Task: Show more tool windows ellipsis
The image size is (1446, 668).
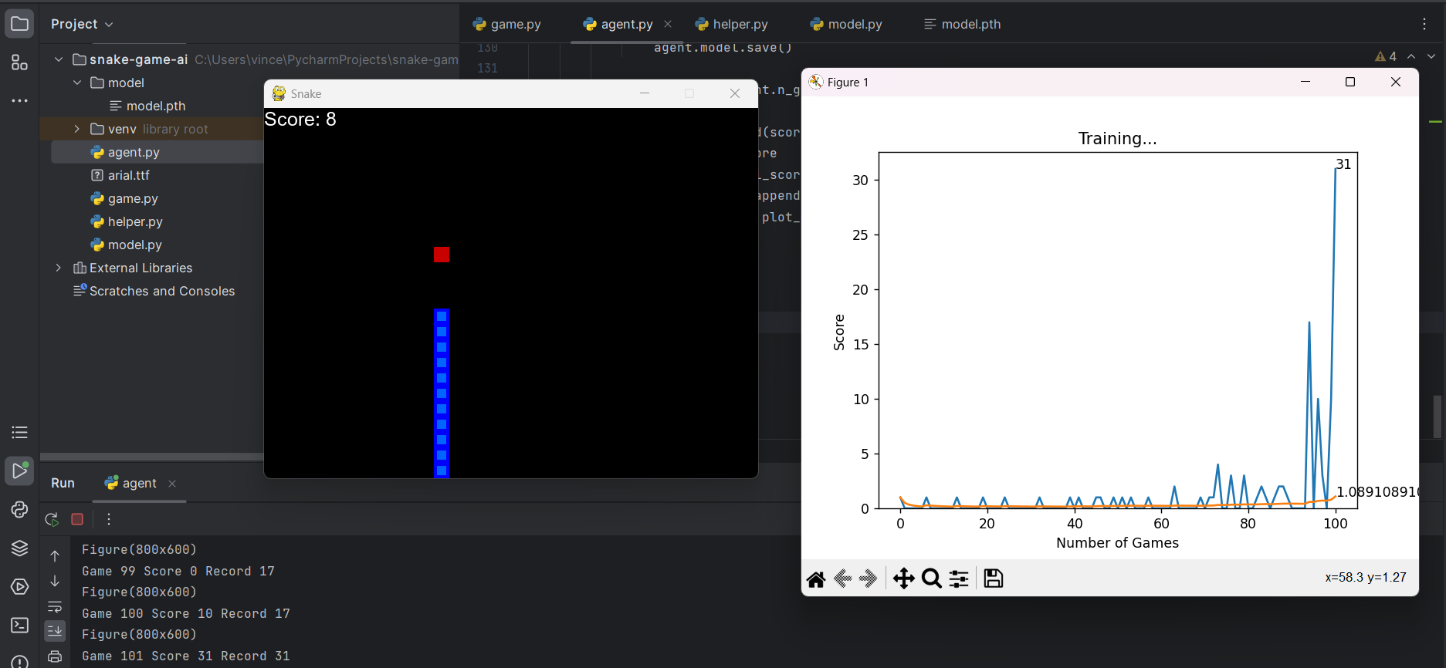Action: tap(19, 101)
